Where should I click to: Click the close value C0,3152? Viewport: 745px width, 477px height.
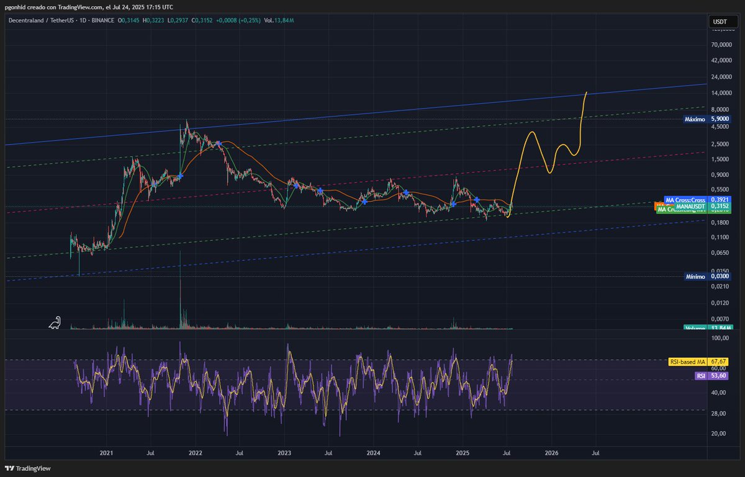pyautogui.click(x=202, y=20)
